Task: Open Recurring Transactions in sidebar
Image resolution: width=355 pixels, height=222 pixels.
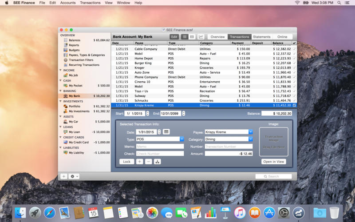Action: click(x=84, y=65)
